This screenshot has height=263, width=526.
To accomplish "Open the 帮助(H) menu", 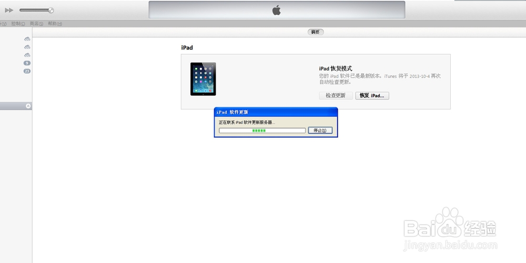I will [x=55, y=24].
